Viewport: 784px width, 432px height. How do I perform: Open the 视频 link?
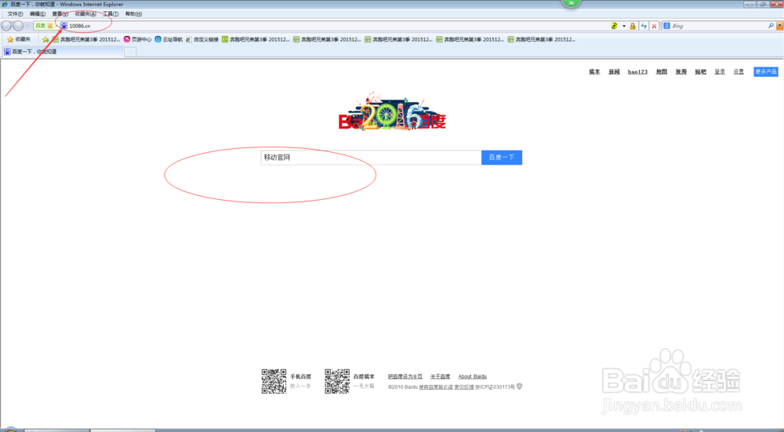[x=681, y=72]
